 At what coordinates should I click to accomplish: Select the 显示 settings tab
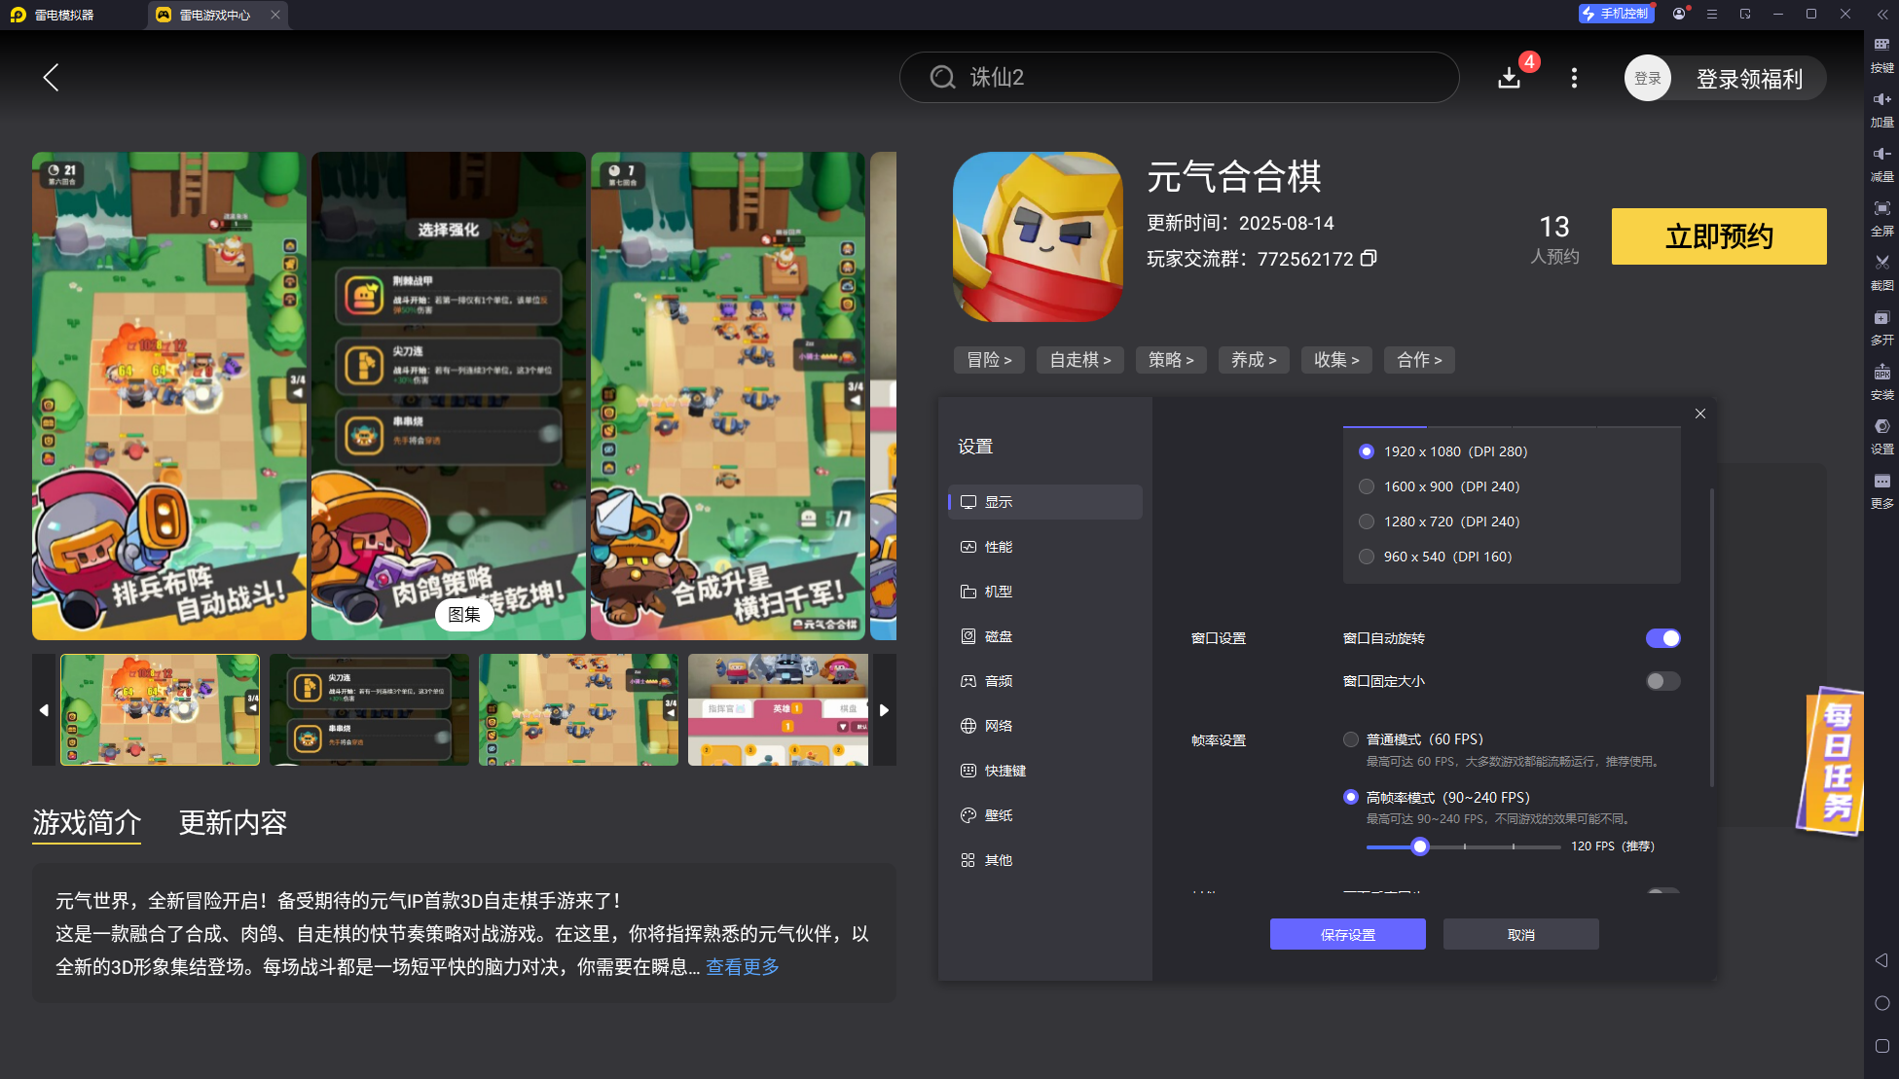(x=998, y=502)
